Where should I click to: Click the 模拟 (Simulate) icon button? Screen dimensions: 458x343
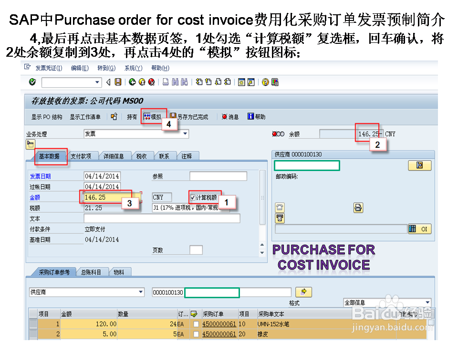tap(147, 117)
